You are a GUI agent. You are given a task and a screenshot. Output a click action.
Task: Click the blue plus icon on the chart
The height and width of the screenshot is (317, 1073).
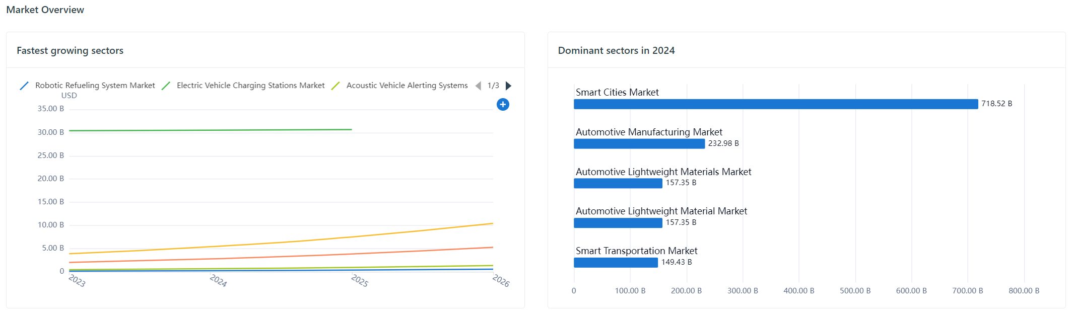(502, 104)
